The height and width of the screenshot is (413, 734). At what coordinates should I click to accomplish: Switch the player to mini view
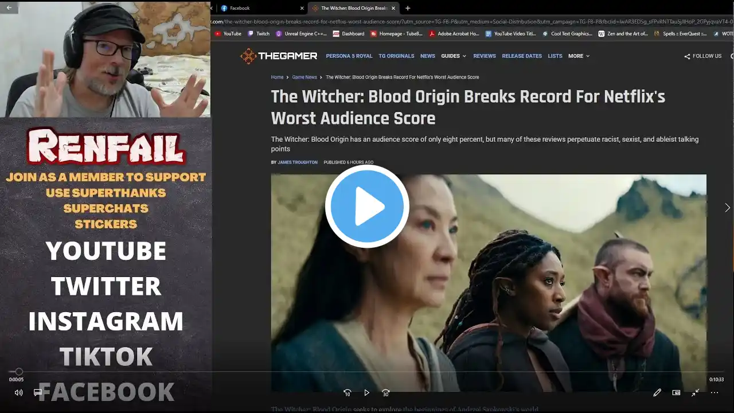point(676,393)
